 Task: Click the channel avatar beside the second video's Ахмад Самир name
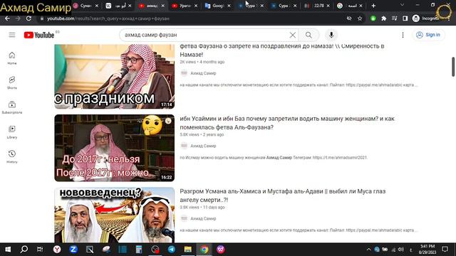(184, 146)
